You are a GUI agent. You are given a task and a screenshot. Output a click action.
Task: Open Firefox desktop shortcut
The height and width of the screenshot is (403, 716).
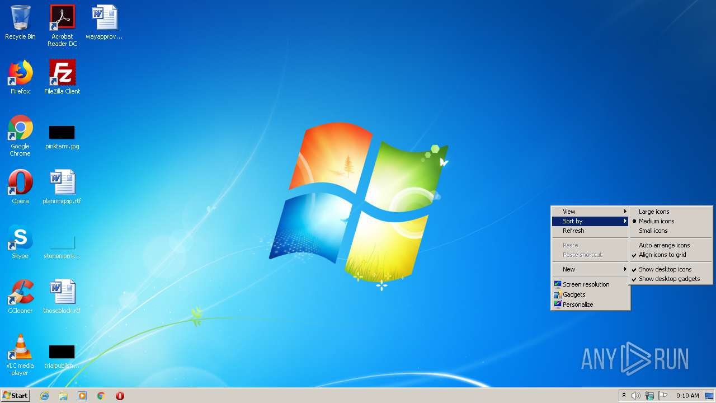coord(20,77)
